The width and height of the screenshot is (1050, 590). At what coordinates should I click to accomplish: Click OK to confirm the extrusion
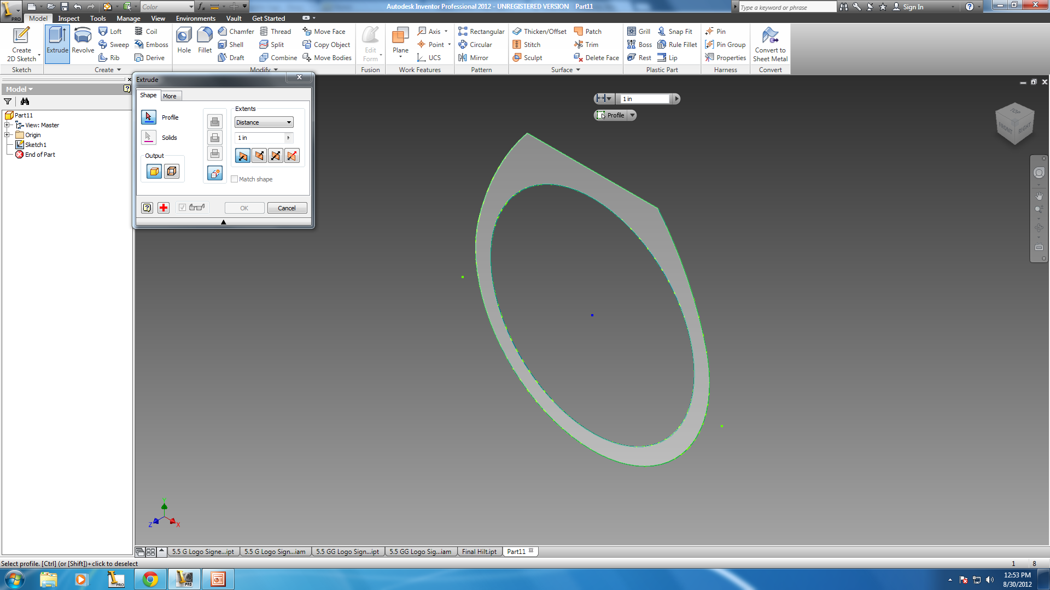(x=244, y=208)
